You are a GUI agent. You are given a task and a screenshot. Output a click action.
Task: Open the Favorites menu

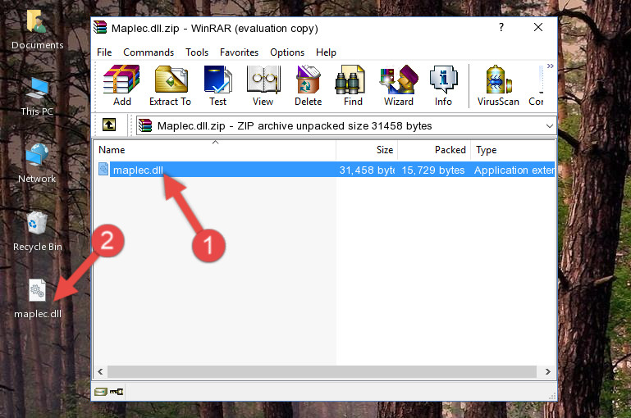(239, 52)
